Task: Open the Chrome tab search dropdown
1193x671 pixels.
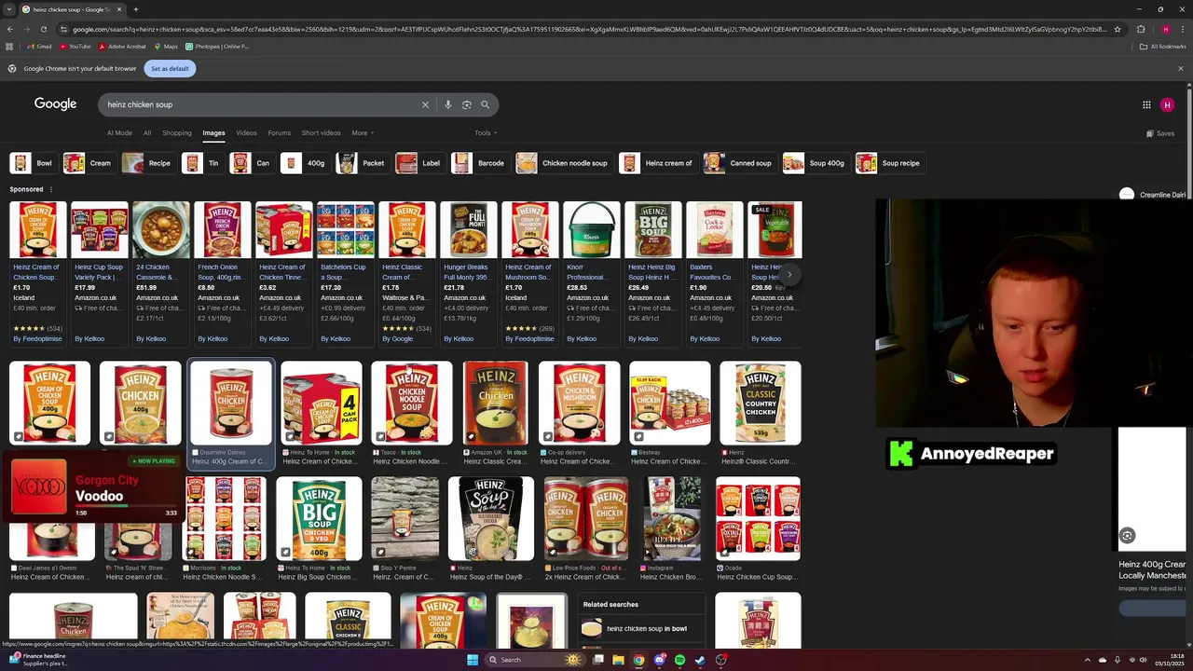Action: (10, 9)
